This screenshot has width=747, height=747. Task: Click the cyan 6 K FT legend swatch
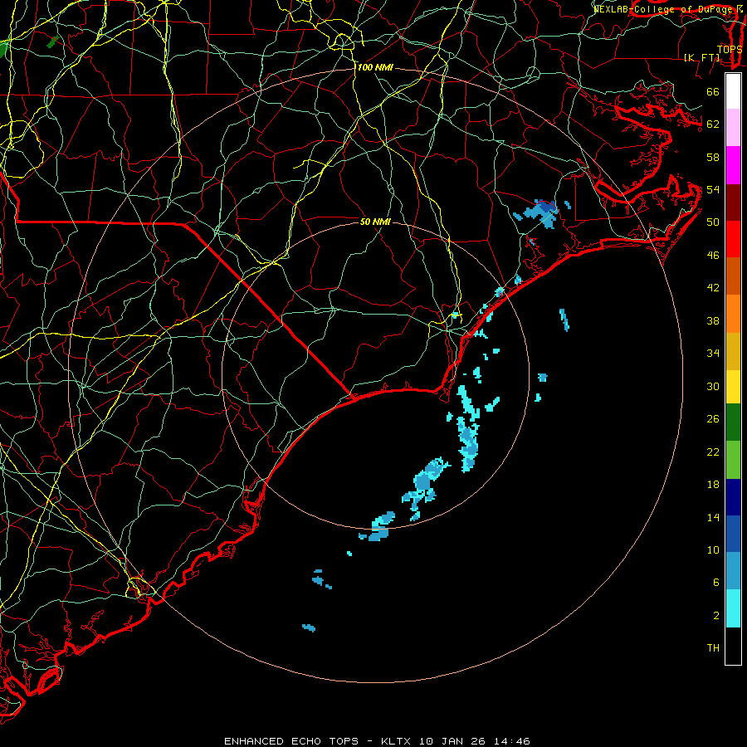(733, 608)
